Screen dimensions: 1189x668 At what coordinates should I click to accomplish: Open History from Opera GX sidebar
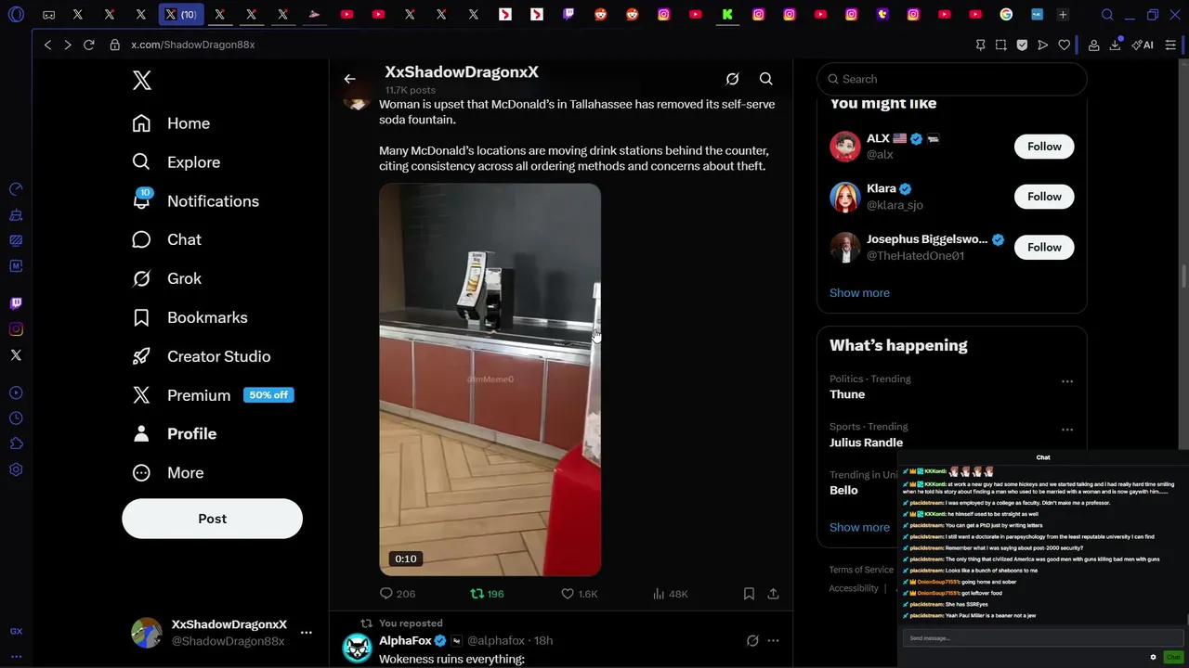16,418
